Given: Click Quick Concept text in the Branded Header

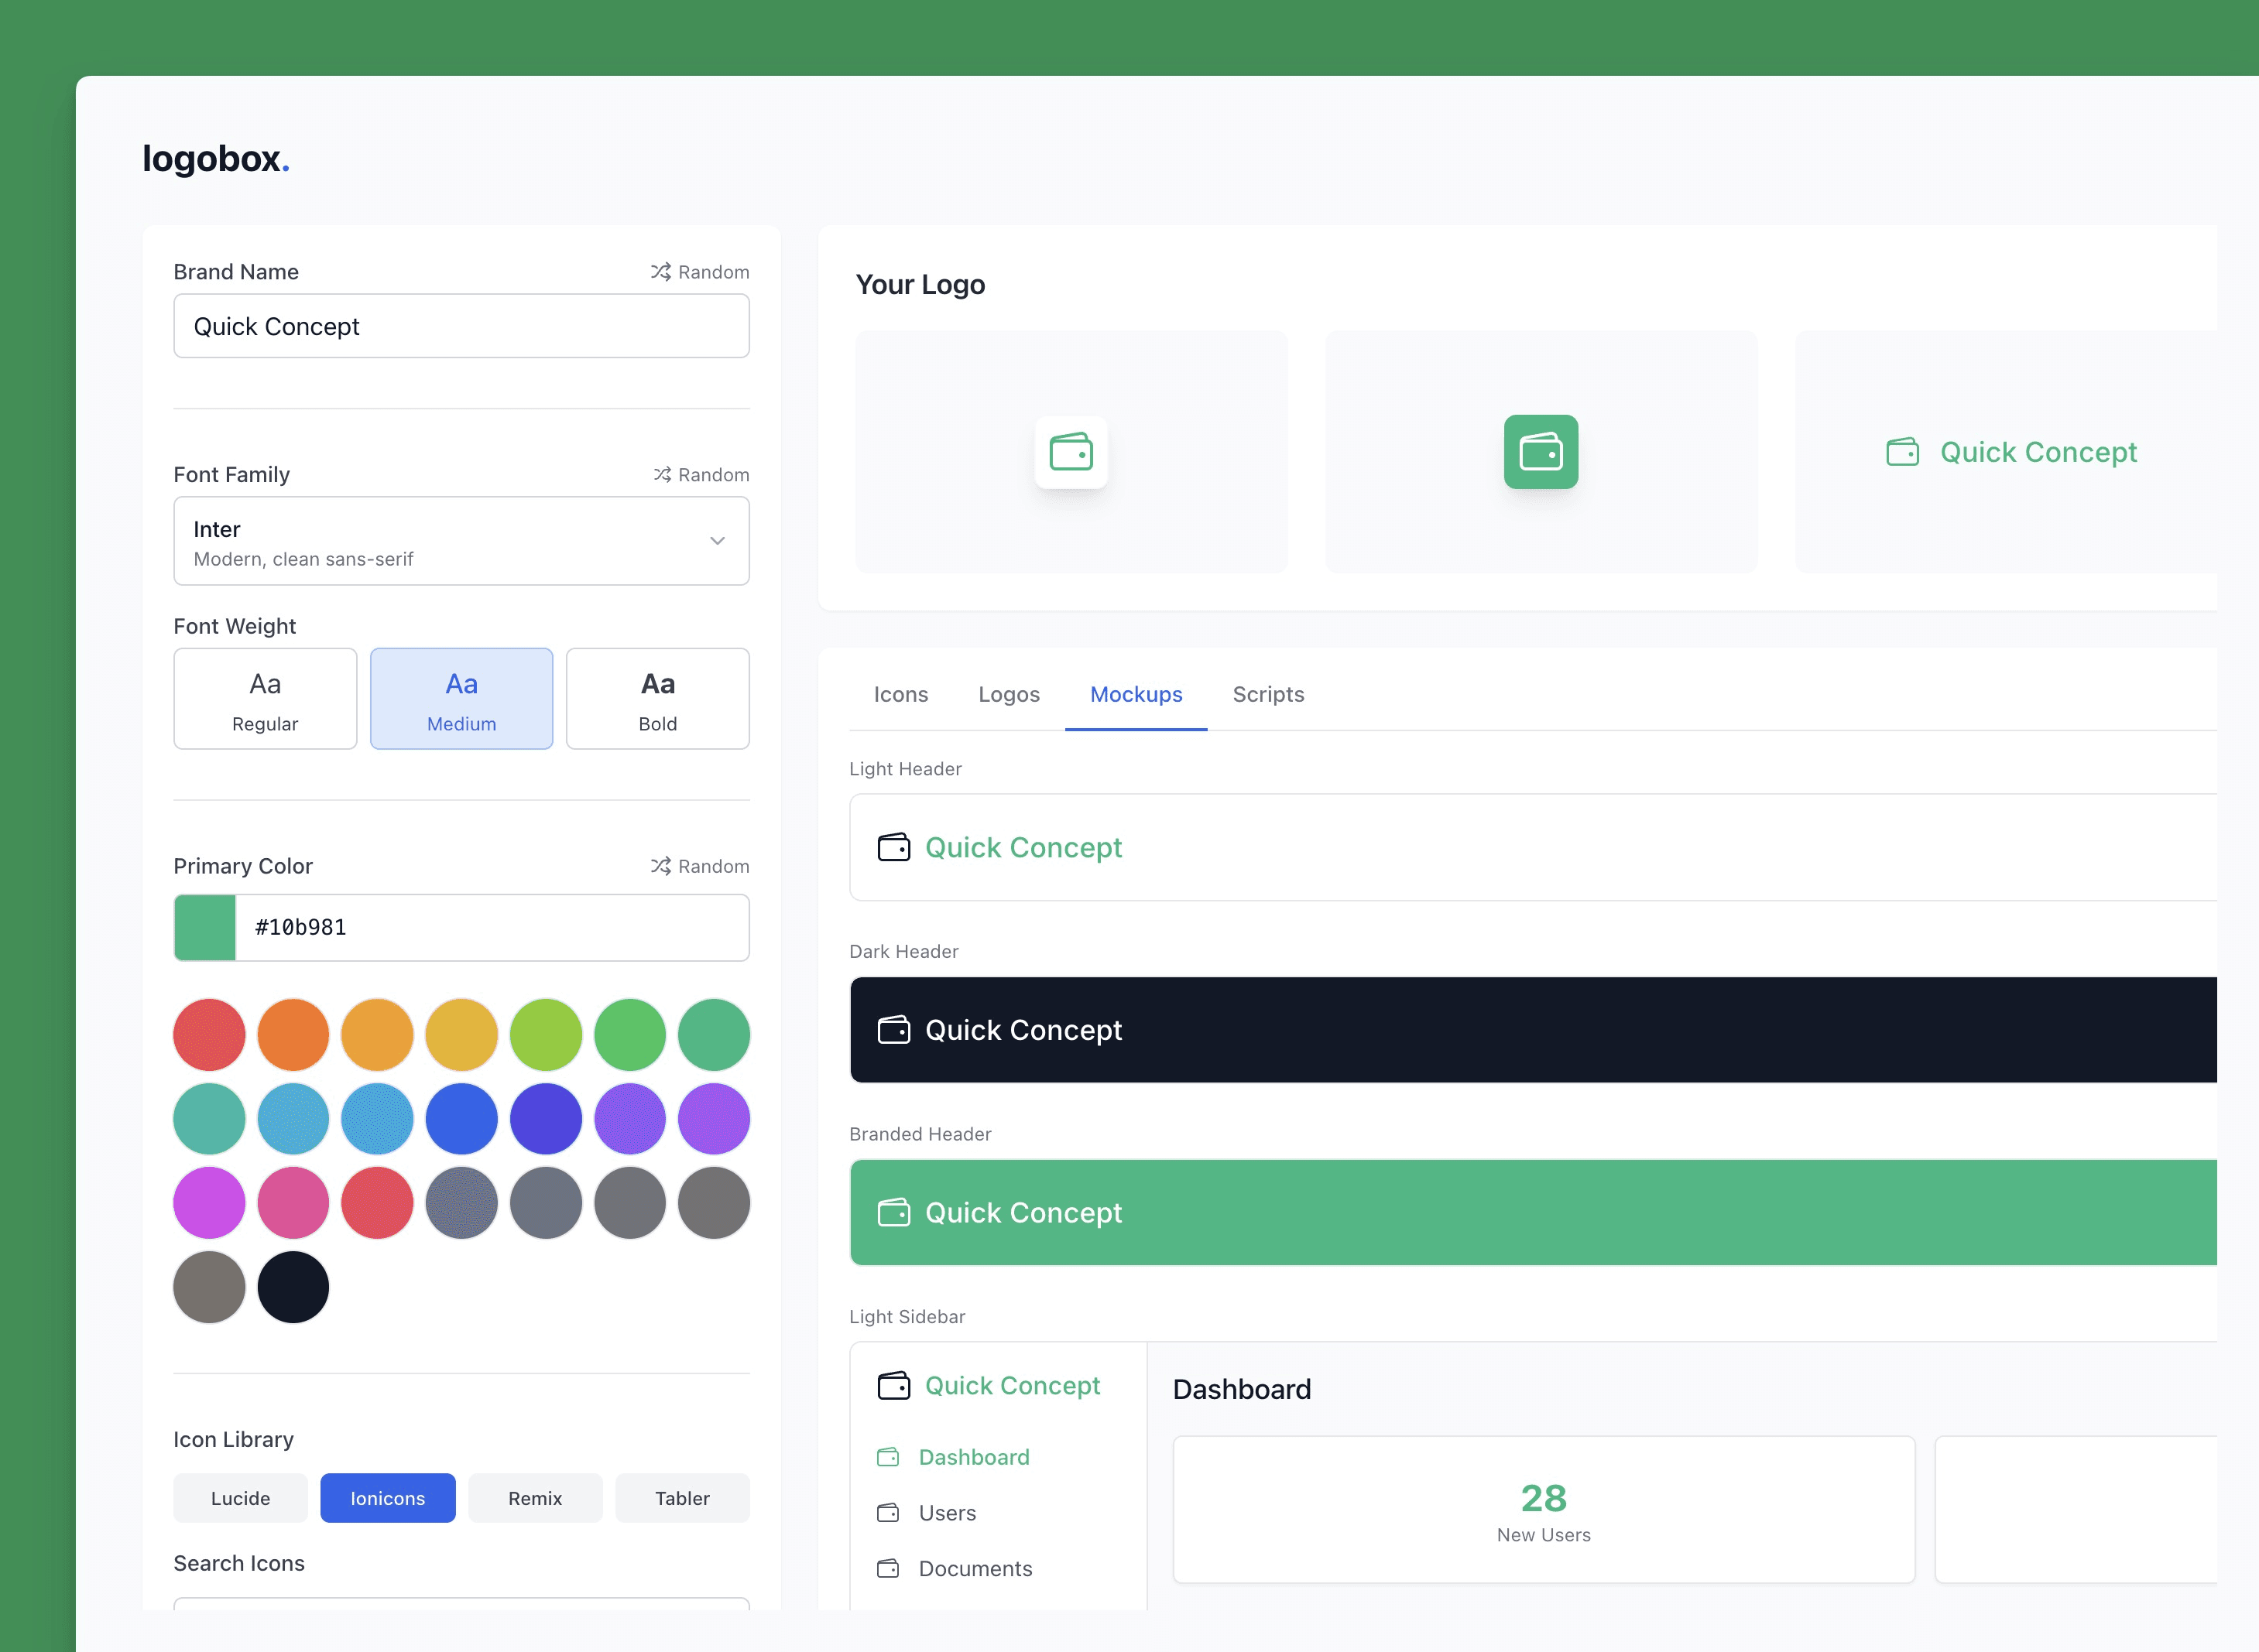Looking at the screenshot, I should [1023, 1213].
